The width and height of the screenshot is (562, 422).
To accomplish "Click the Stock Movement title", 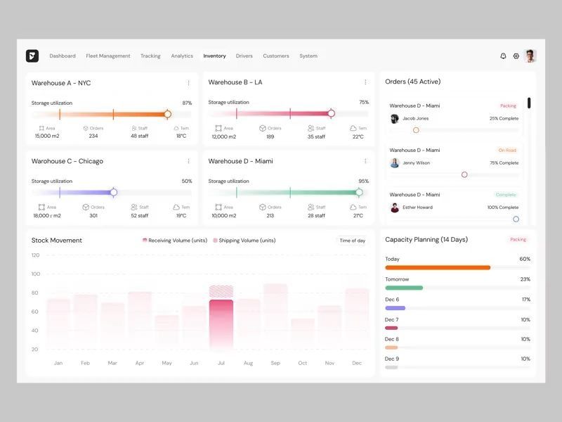I will pos(57,241).
